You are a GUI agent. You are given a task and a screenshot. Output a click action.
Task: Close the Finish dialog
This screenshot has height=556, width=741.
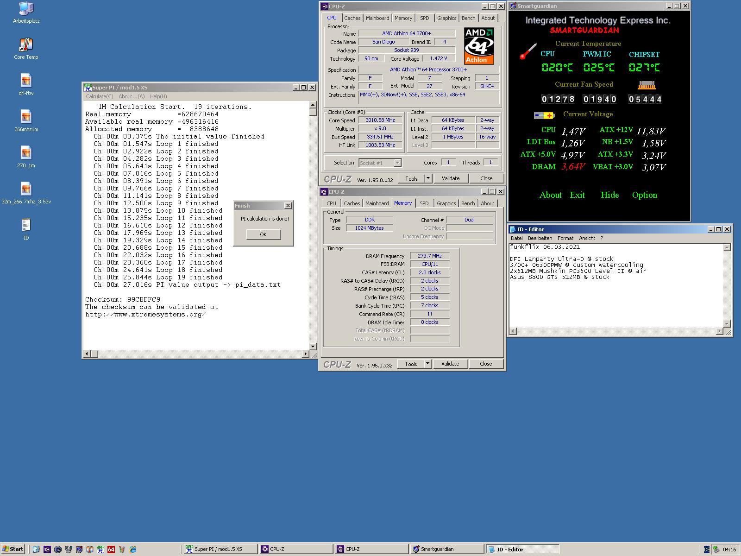tap(288, 205)
